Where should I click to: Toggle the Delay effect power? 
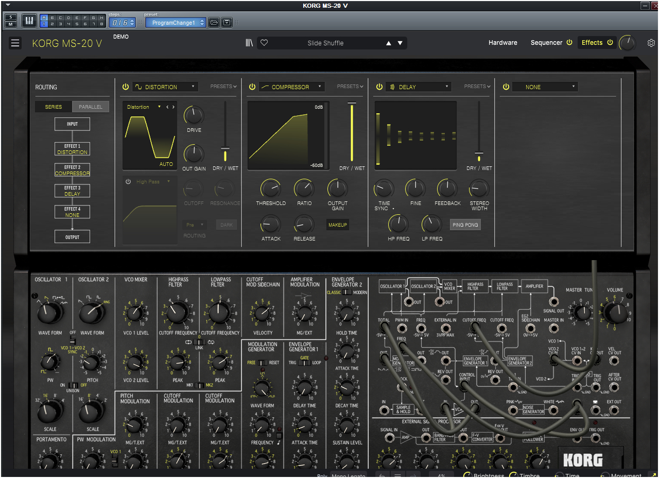(379, 87)
